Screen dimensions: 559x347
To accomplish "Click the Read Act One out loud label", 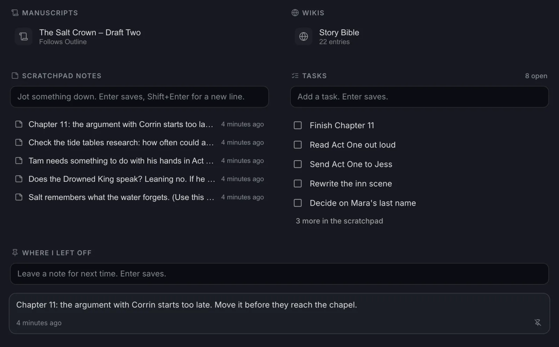I will (x=353, y=145).
